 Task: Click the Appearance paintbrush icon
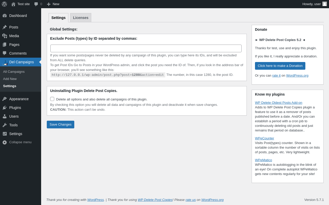pyautogui.click(x=5, y=99)
